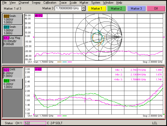The width and height of the screenshot is (167, 126).
Task: Select the S11 SWR trace button
Action: point(13,84)
